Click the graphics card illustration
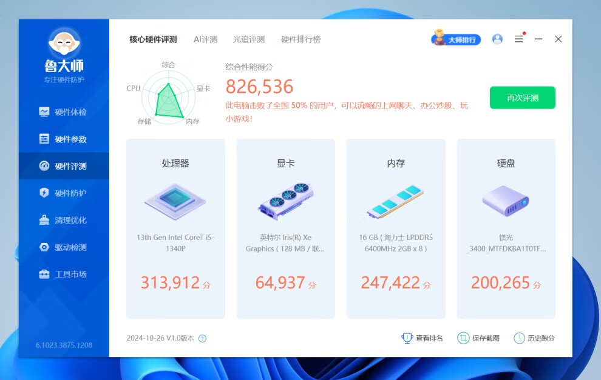601x380 pixels. [285, 201]
